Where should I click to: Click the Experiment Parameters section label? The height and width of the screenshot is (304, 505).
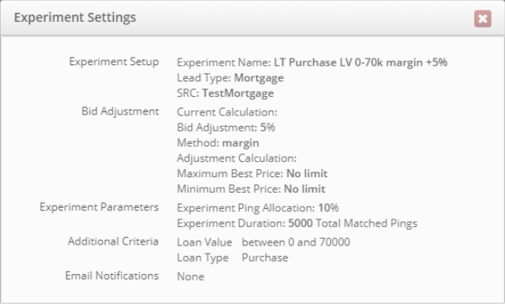pyautogui.click(x=99, y=207)
